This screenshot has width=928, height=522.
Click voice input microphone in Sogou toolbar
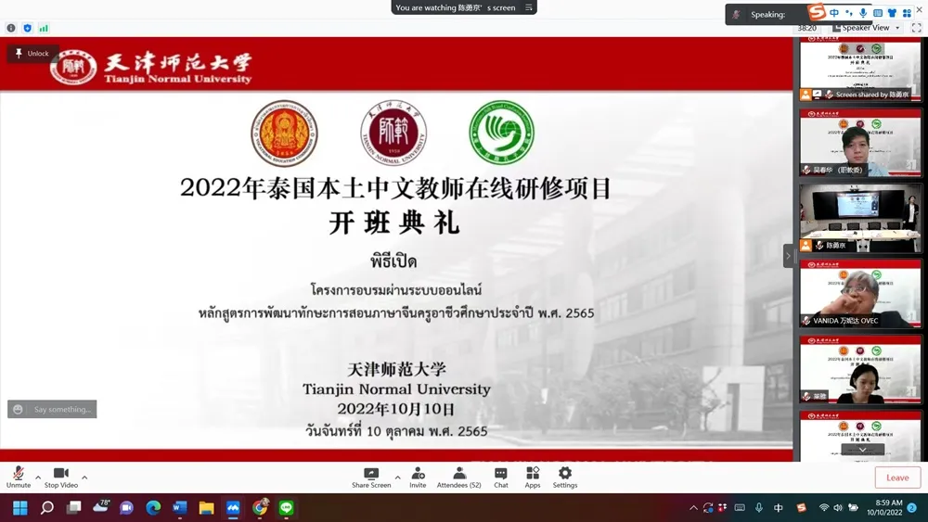tap(863, 12)
